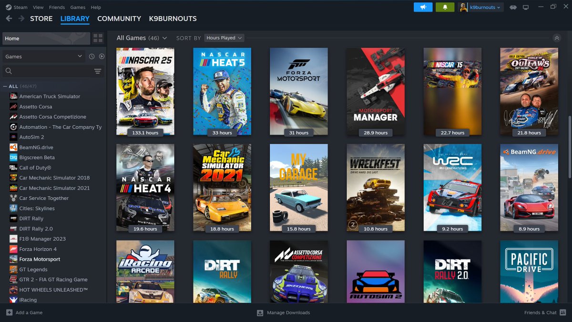Click the ready-to-play filter icon

(x=102, y=56)
